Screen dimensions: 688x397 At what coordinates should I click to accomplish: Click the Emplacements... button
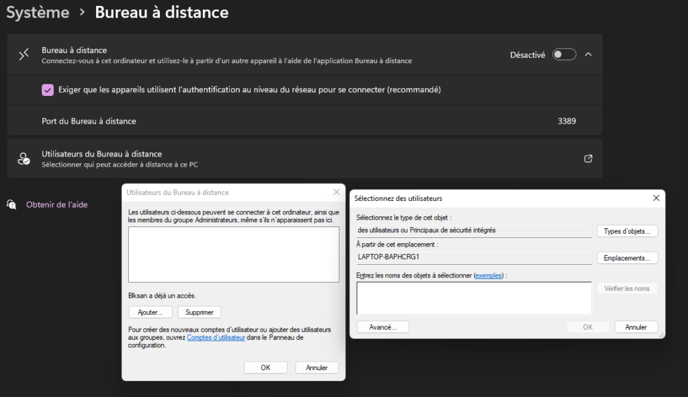pos(627,258)
